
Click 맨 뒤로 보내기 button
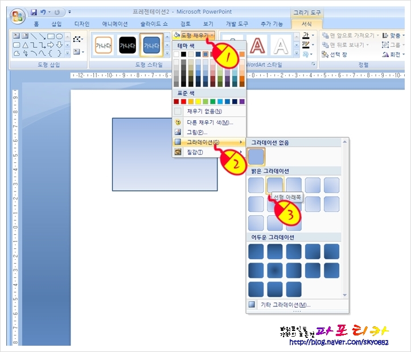click(x=345, y=45)
